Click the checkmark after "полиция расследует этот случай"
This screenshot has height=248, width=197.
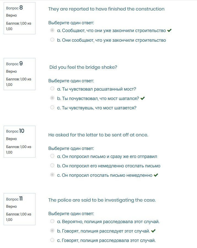[x=153, y=231]
